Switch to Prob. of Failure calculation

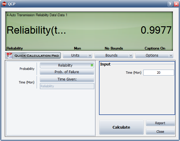67,72
